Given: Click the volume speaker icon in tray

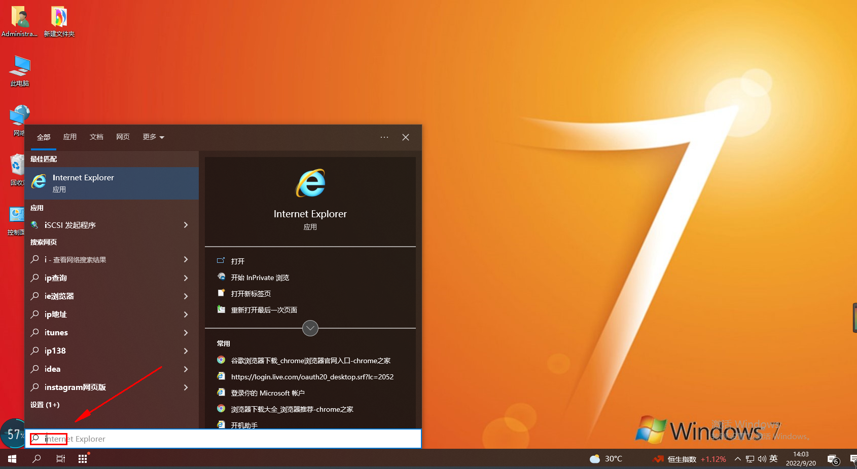Looking at the screenshot, I should point(762,459).
